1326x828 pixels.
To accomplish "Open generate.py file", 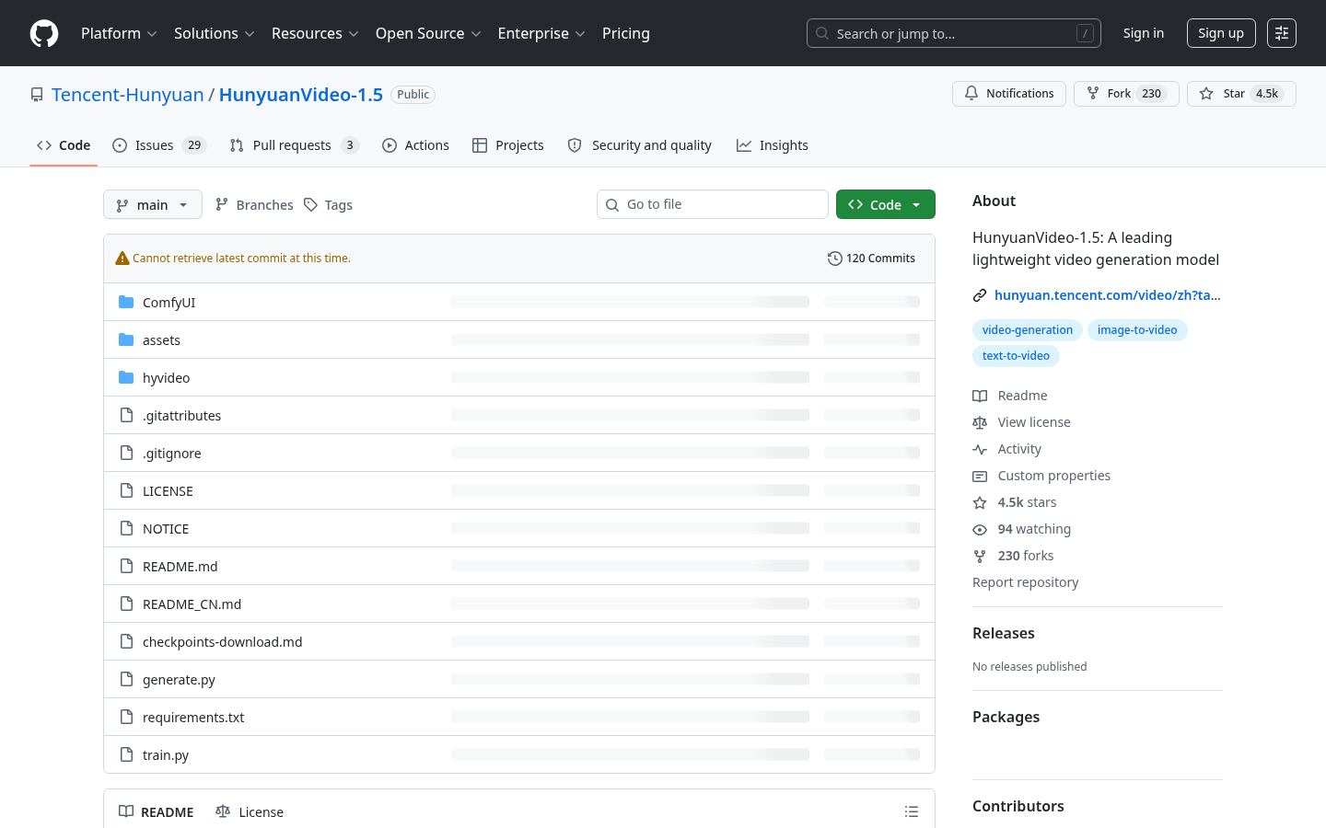I will 179,680.
